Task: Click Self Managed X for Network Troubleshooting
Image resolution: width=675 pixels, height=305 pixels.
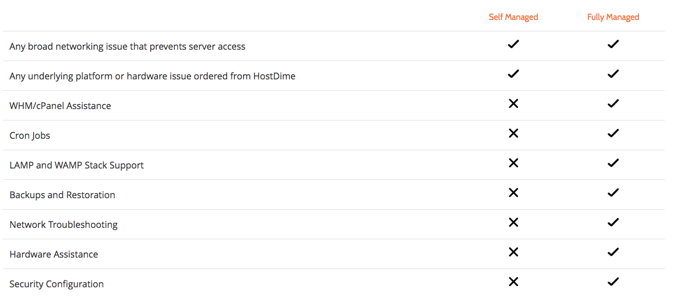Action: coord(513,222)
